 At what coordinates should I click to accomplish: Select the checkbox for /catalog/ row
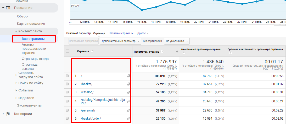(x=67, y=92)
